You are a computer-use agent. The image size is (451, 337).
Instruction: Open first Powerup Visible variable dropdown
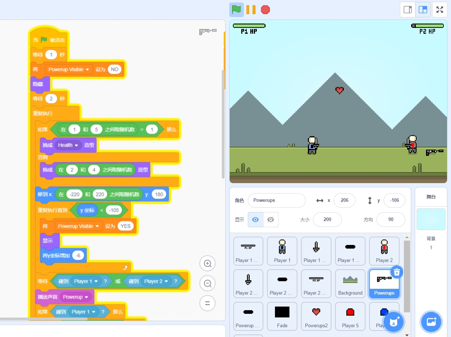(x=69, y=70)
